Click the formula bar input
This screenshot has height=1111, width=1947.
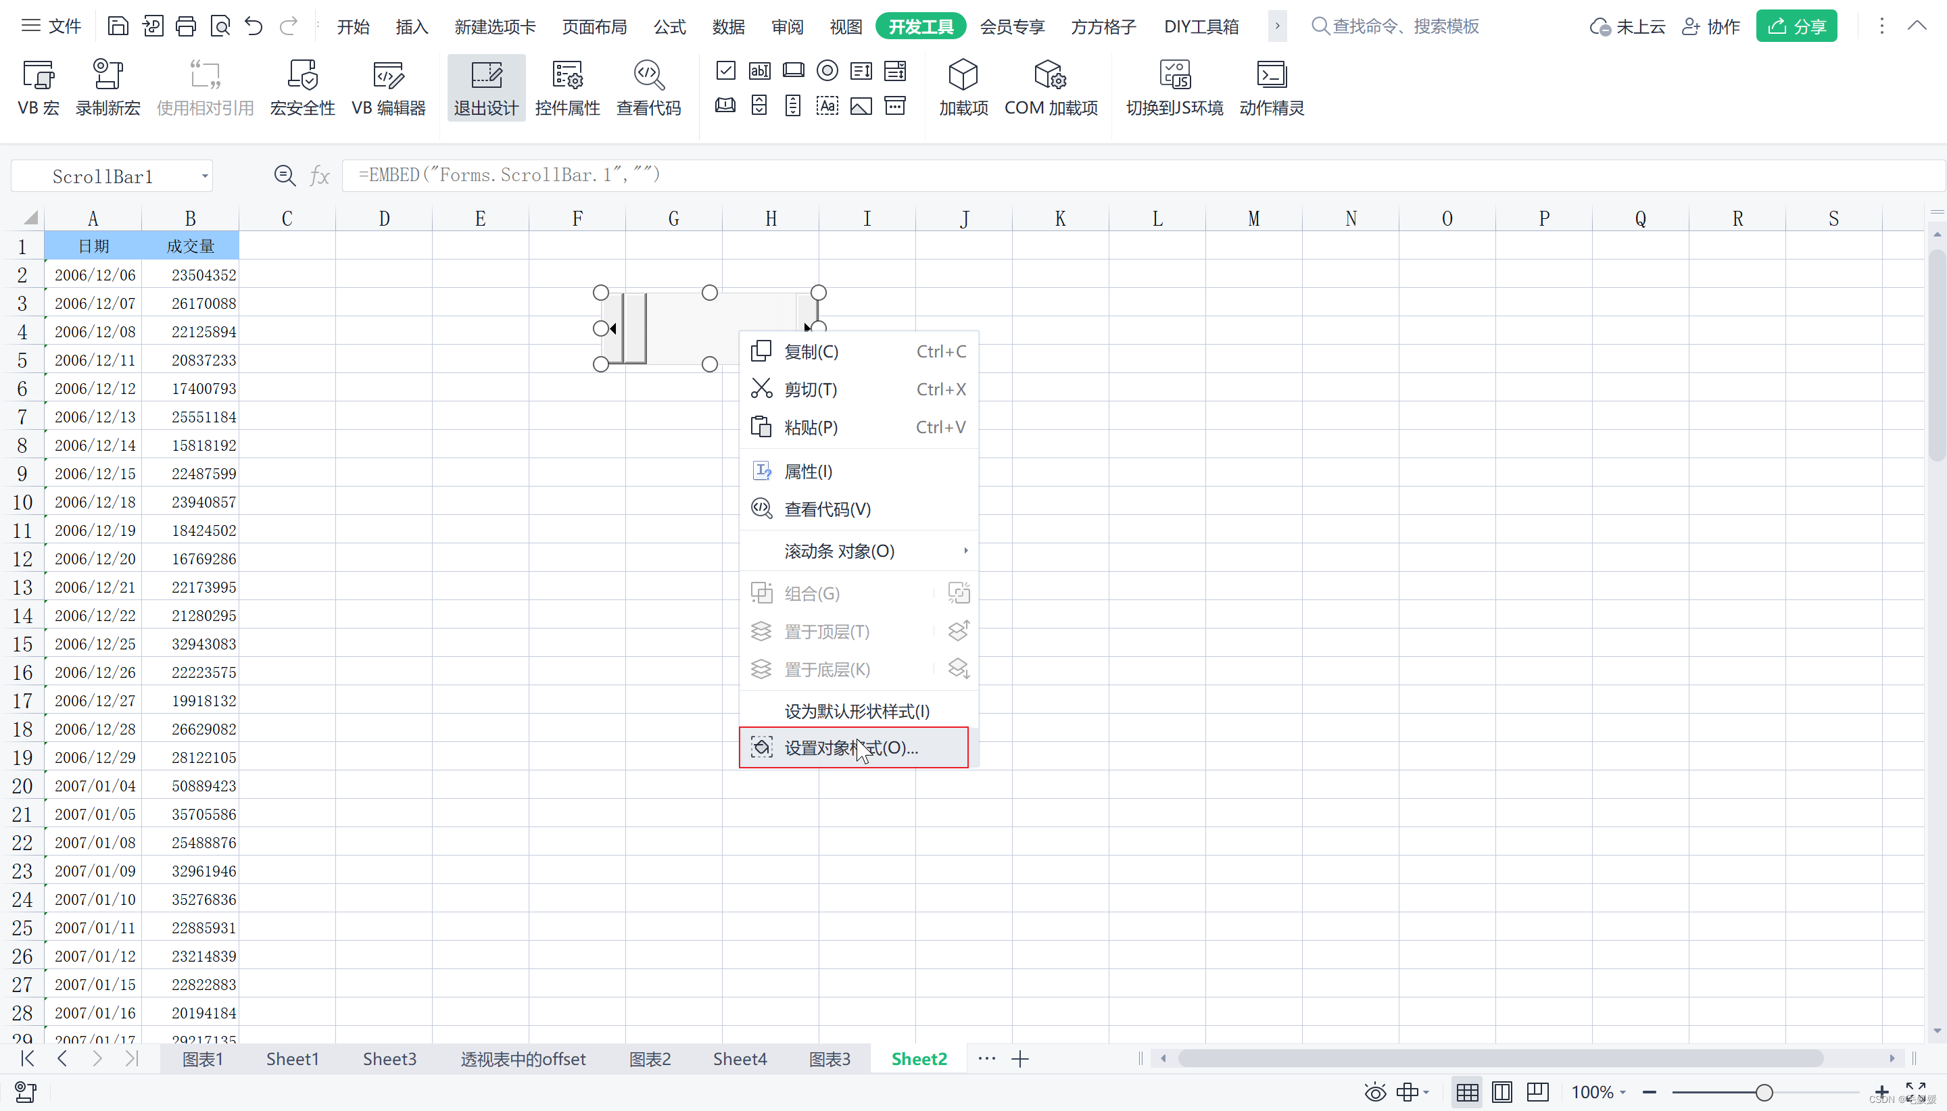coord(1142,176)
